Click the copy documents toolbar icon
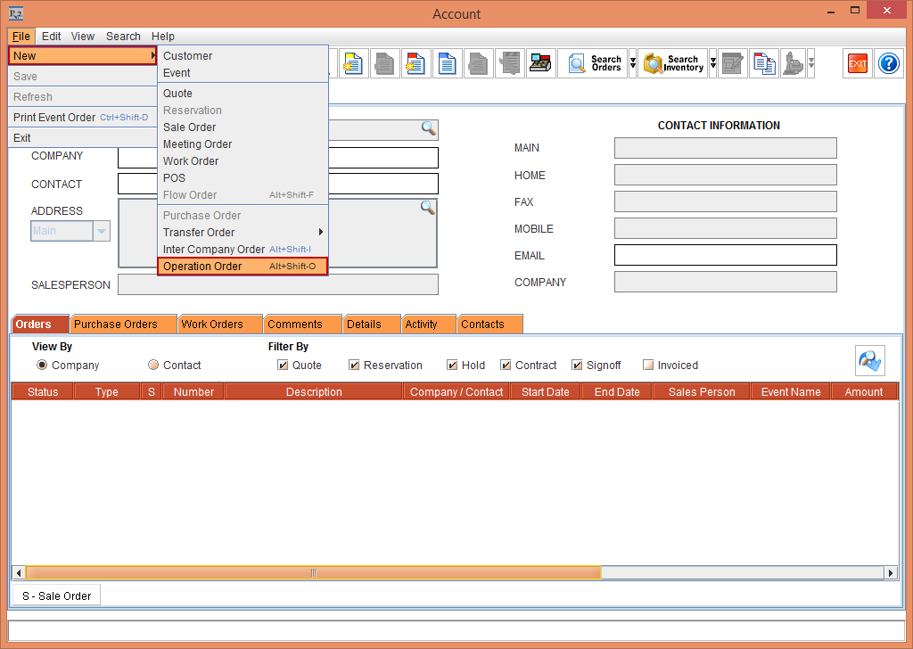 (763, 63)
